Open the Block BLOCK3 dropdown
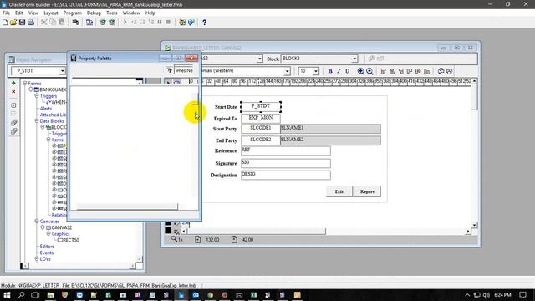 [354, 59]
